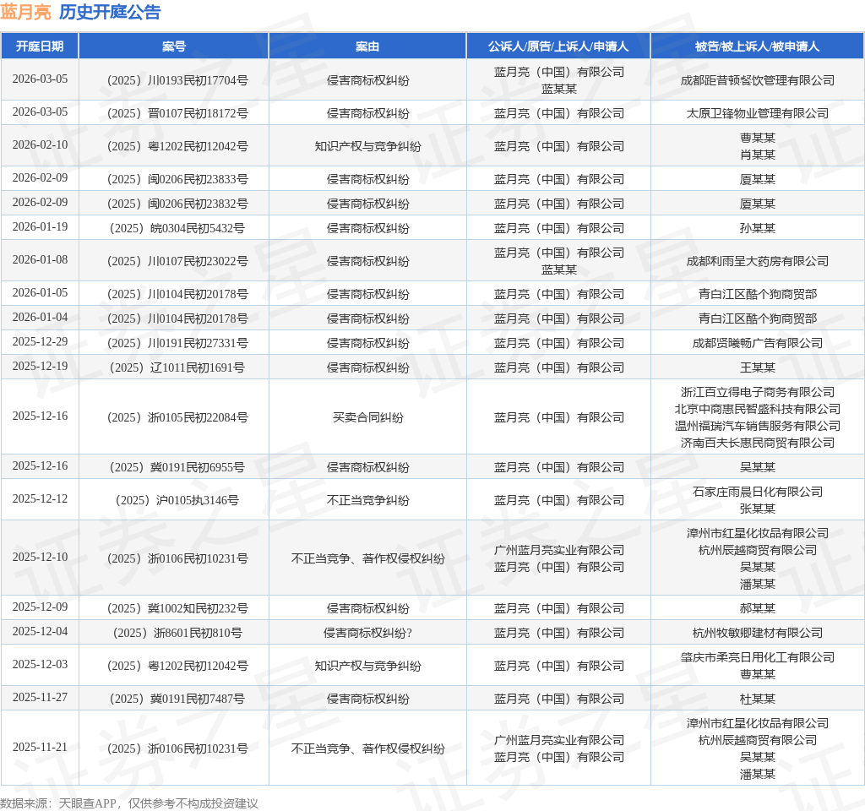
Task: Click the date 2025-12-19
Action: click(x=40, y=366)
